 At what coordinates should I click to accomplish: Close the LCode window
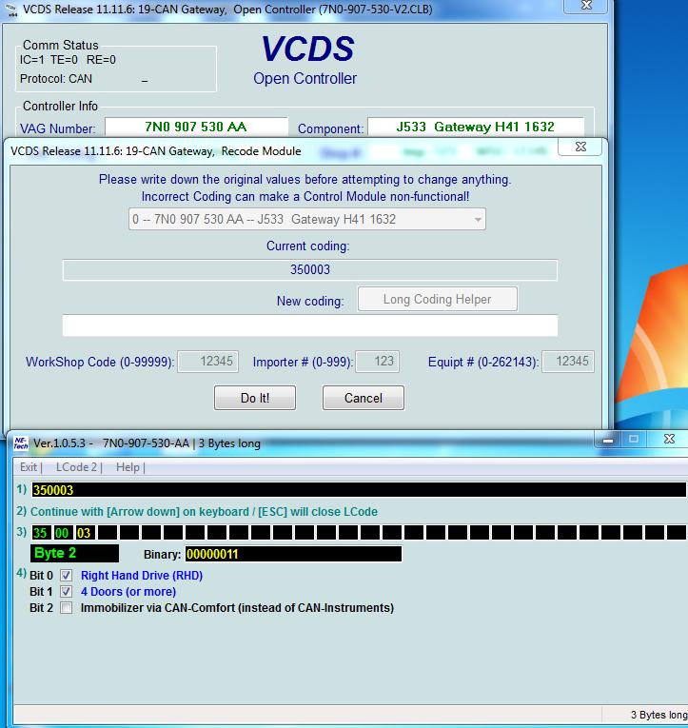click(x=669, y=440)
